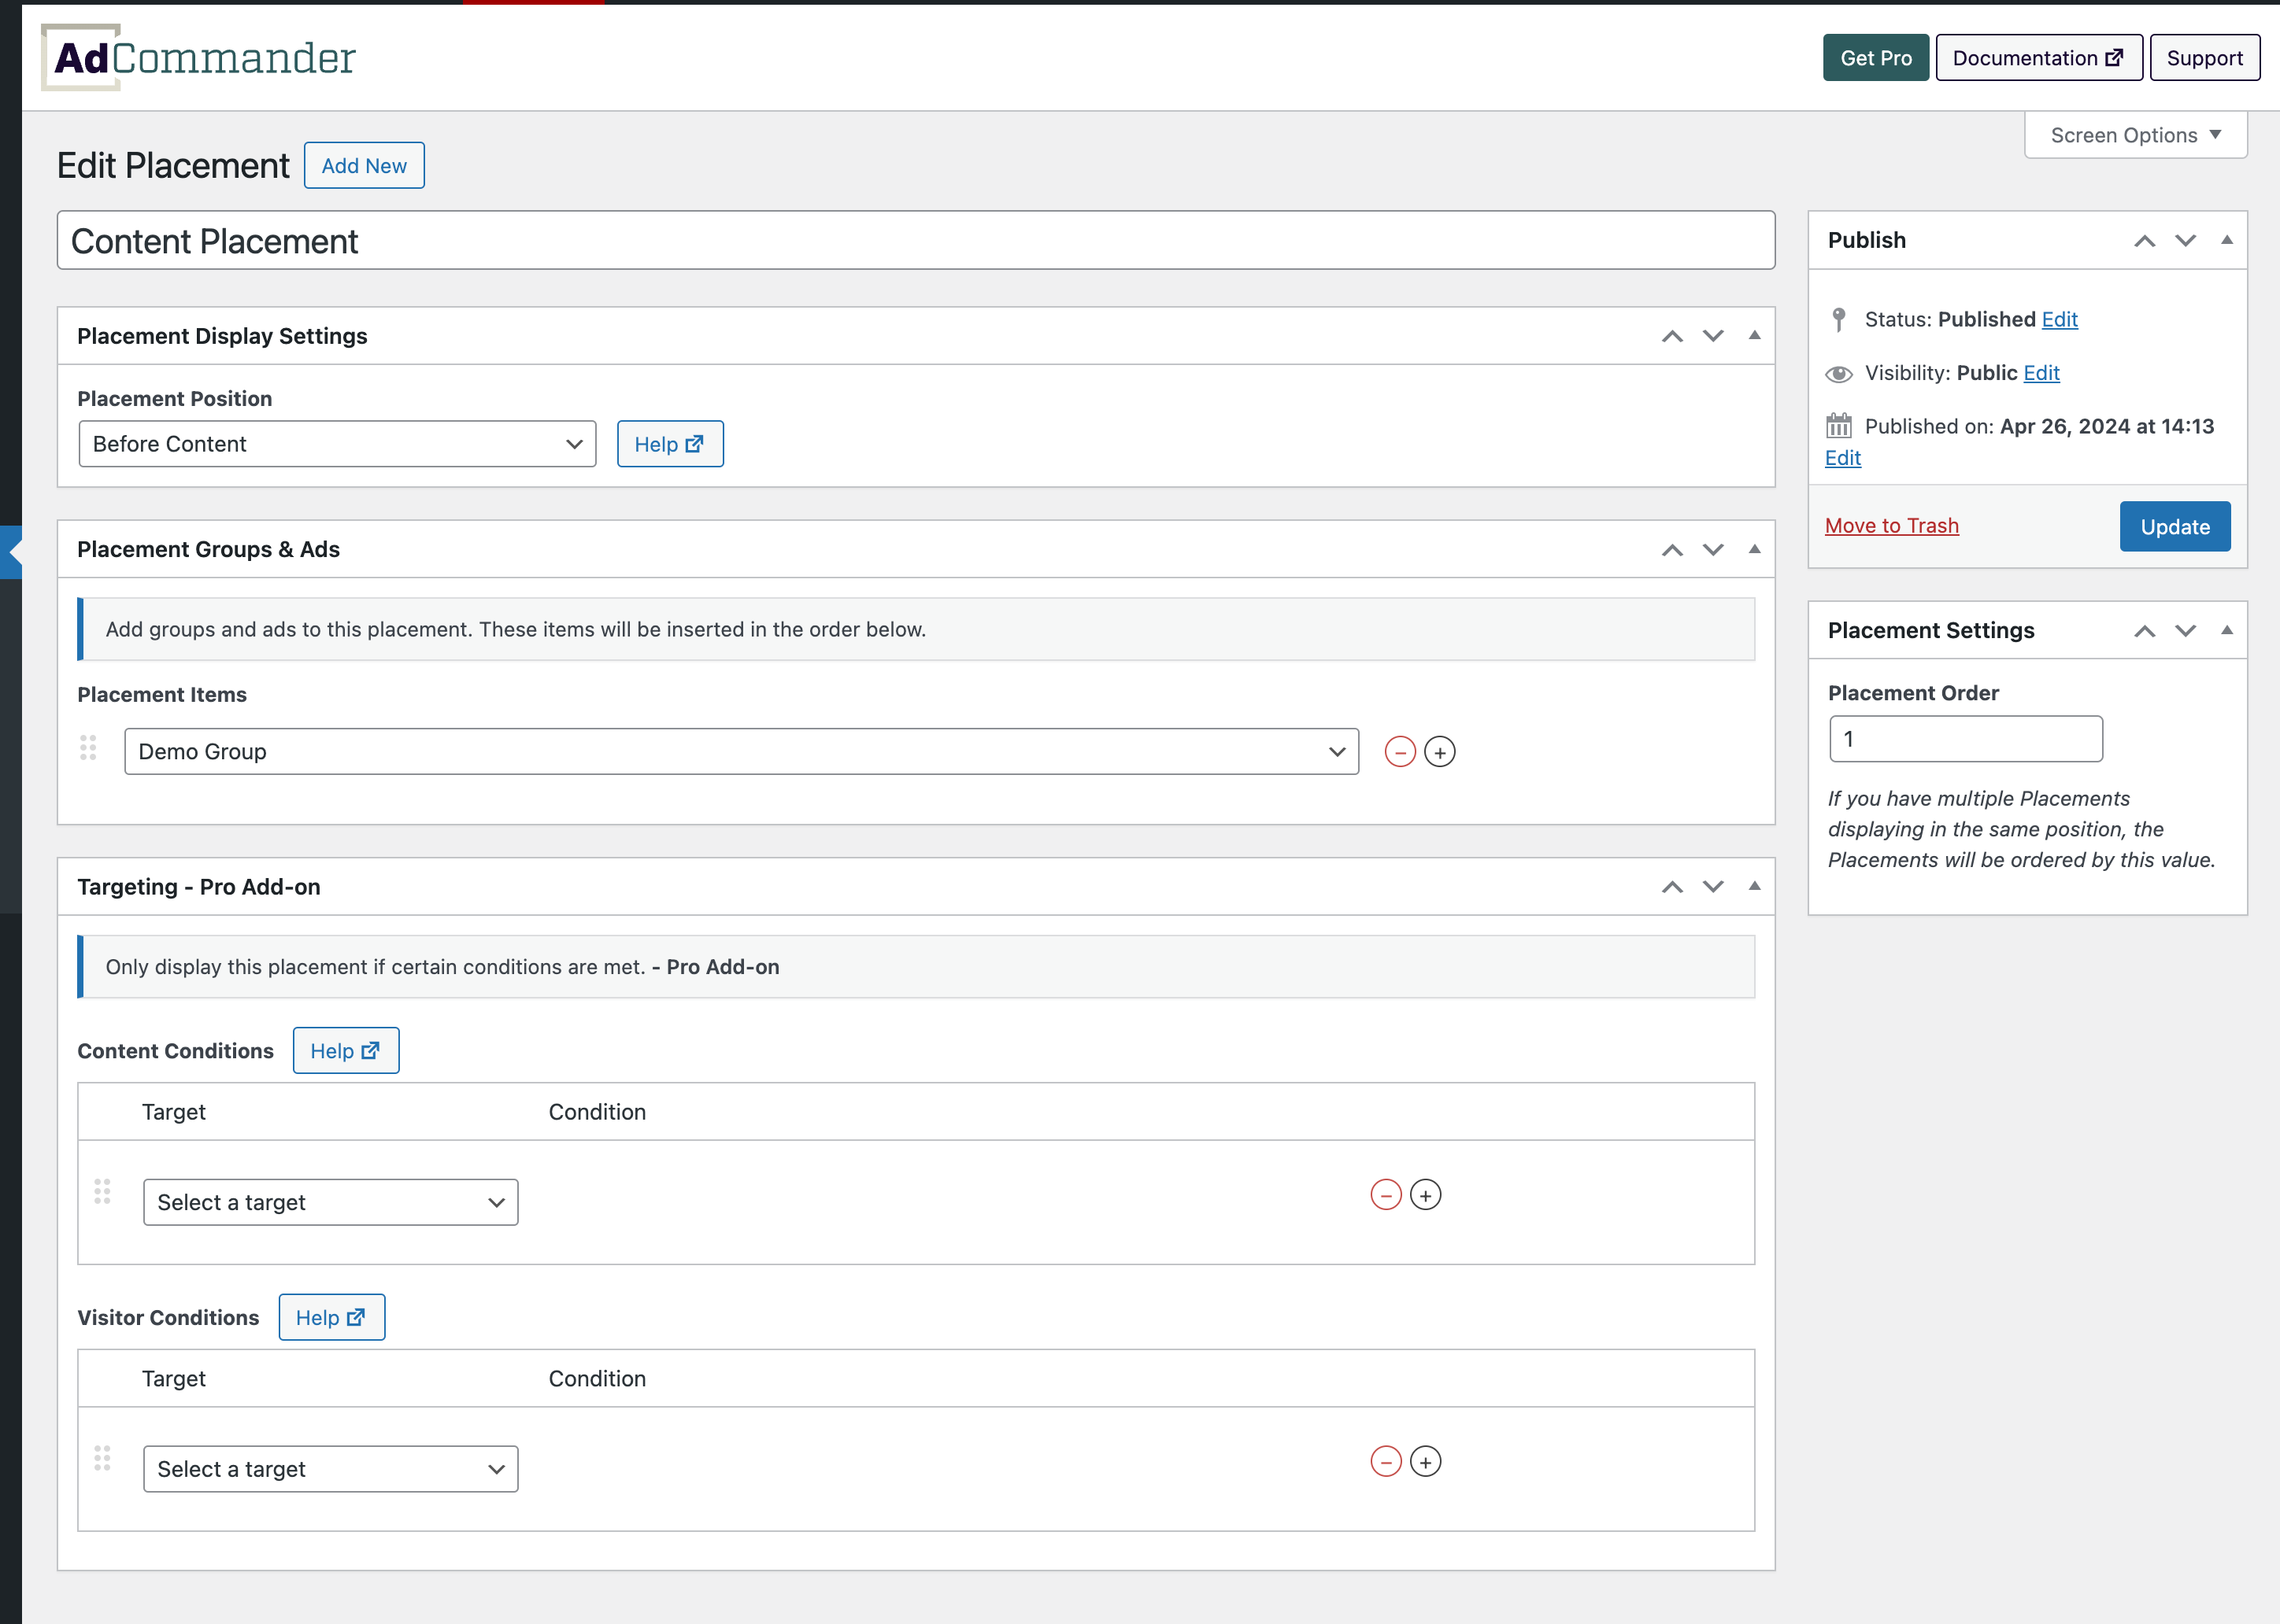
Task: Expand the collapsed admin sidebar menu arrow
Action: point(11,551)
